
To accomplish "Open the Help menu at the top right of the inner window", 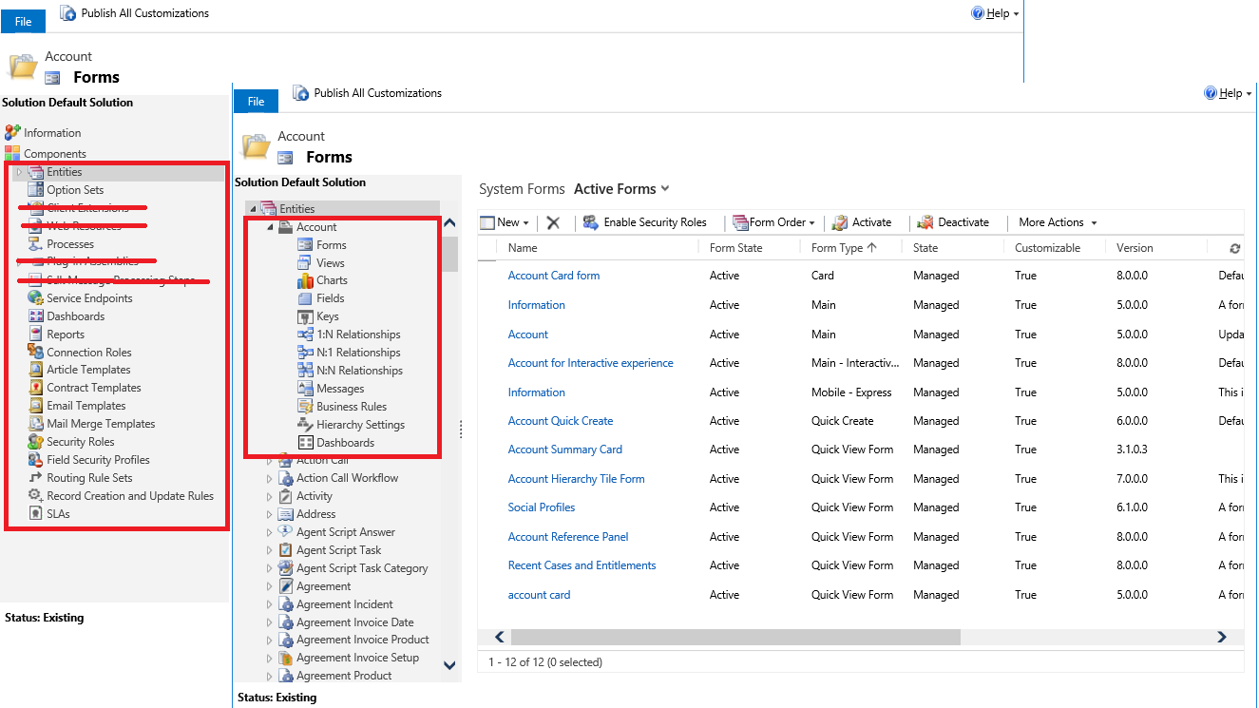I will (1229, 93).
